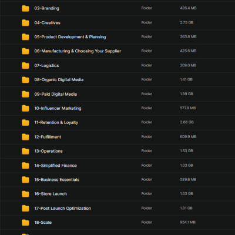This screenshot has width=235, height=235.
Task: Click the 2.68 GB size value
Action: click(x=187, y=122)
